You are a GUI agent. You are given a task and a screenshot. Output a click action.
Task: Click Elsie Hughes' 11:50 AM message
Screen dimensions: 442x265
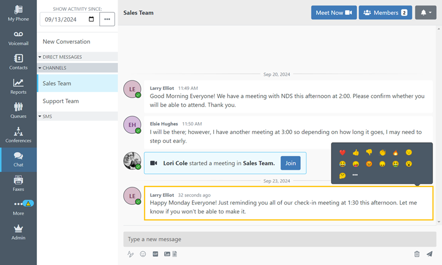[288, 132]
